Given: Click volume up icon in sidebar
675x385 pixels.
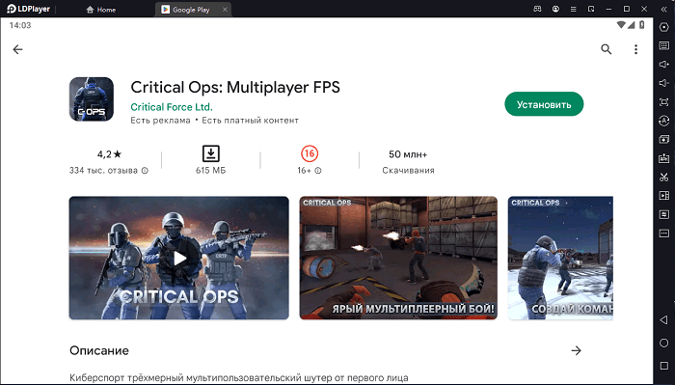Looking at the screenshot, I should (x=664, y=65).
